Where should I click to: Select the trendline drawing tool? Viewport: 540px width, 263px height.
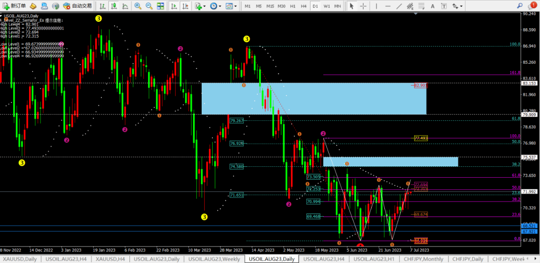pyautogui.click(x=399, y=6)
